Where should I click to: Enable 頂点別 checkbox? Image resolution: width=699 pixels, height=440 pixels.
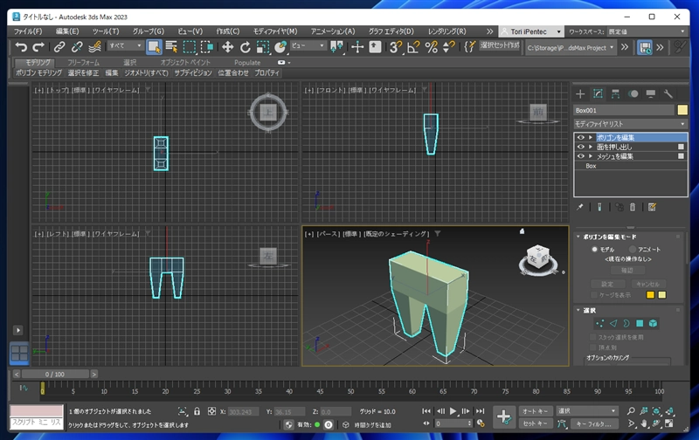[593, 347]
